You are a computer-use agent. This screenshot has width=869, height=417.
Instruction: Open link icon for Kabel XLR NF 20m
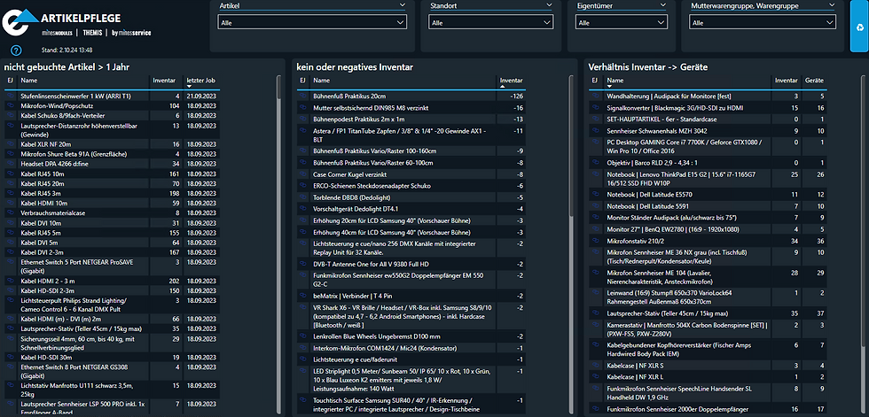coord(10,144)
